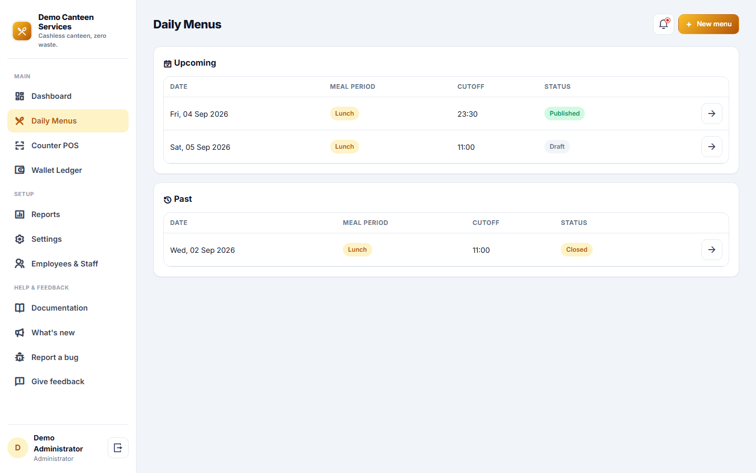Click the 23:30 cutoff time
756x473 pixels.
pos(467,114)
